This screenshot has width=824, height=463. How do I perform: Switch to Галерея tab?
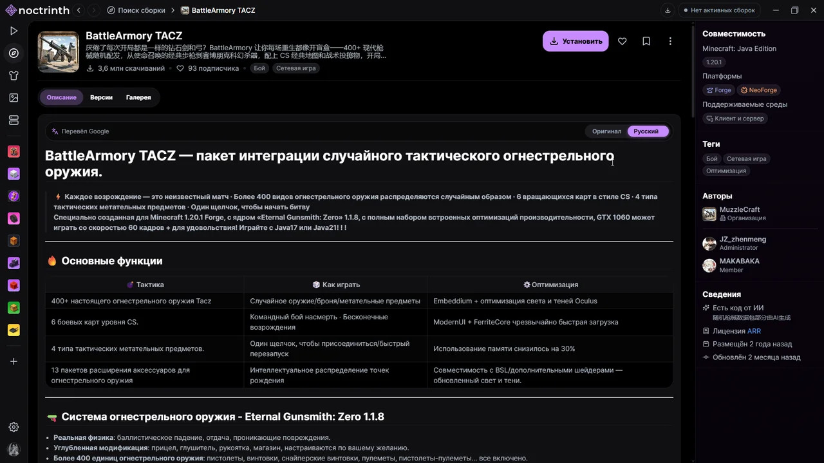[x=138, y=97]
